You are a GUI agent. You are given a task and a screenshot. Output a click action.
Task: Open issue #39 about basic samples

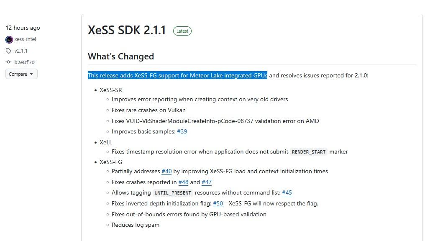(x=182, y=131)
